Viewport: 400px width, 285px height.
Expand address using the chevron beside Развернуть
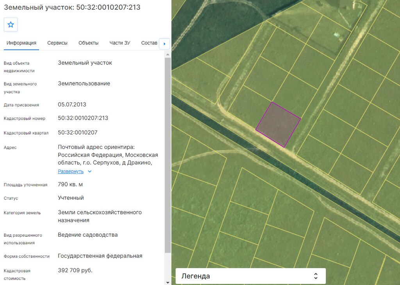(x=89, y=172)
